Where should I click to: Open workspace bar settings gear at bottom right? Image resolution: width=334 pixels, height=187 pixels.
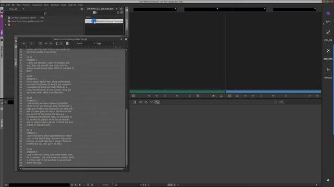[x=328, y=180]
